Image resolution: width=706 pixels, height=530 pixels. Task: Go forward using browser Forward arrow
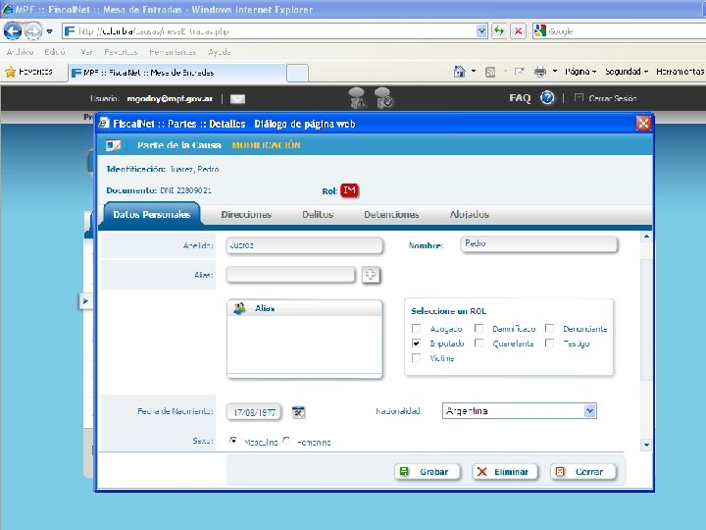click(x=33, y=31)
